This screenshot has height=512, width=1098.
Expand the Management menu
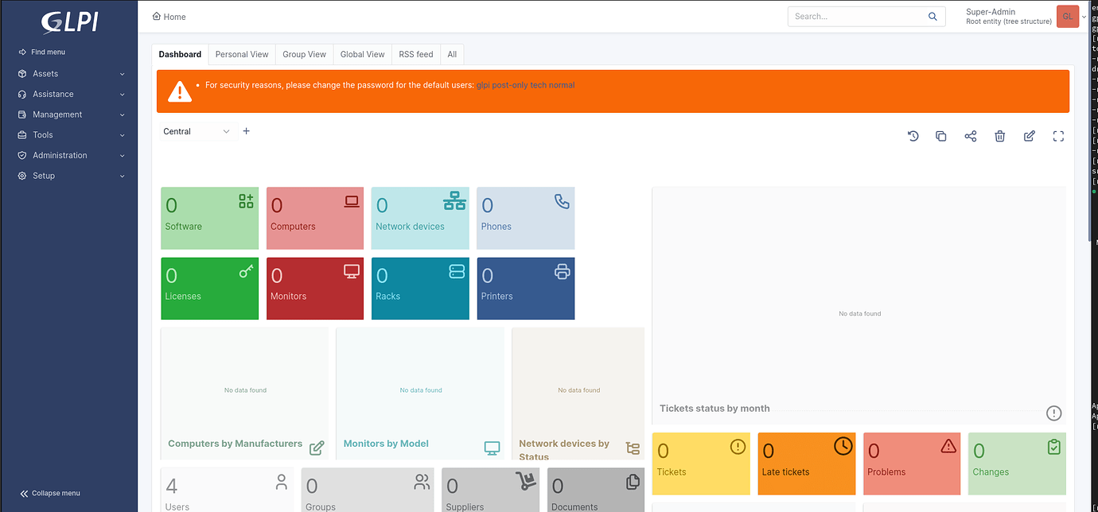click(72, 114)
